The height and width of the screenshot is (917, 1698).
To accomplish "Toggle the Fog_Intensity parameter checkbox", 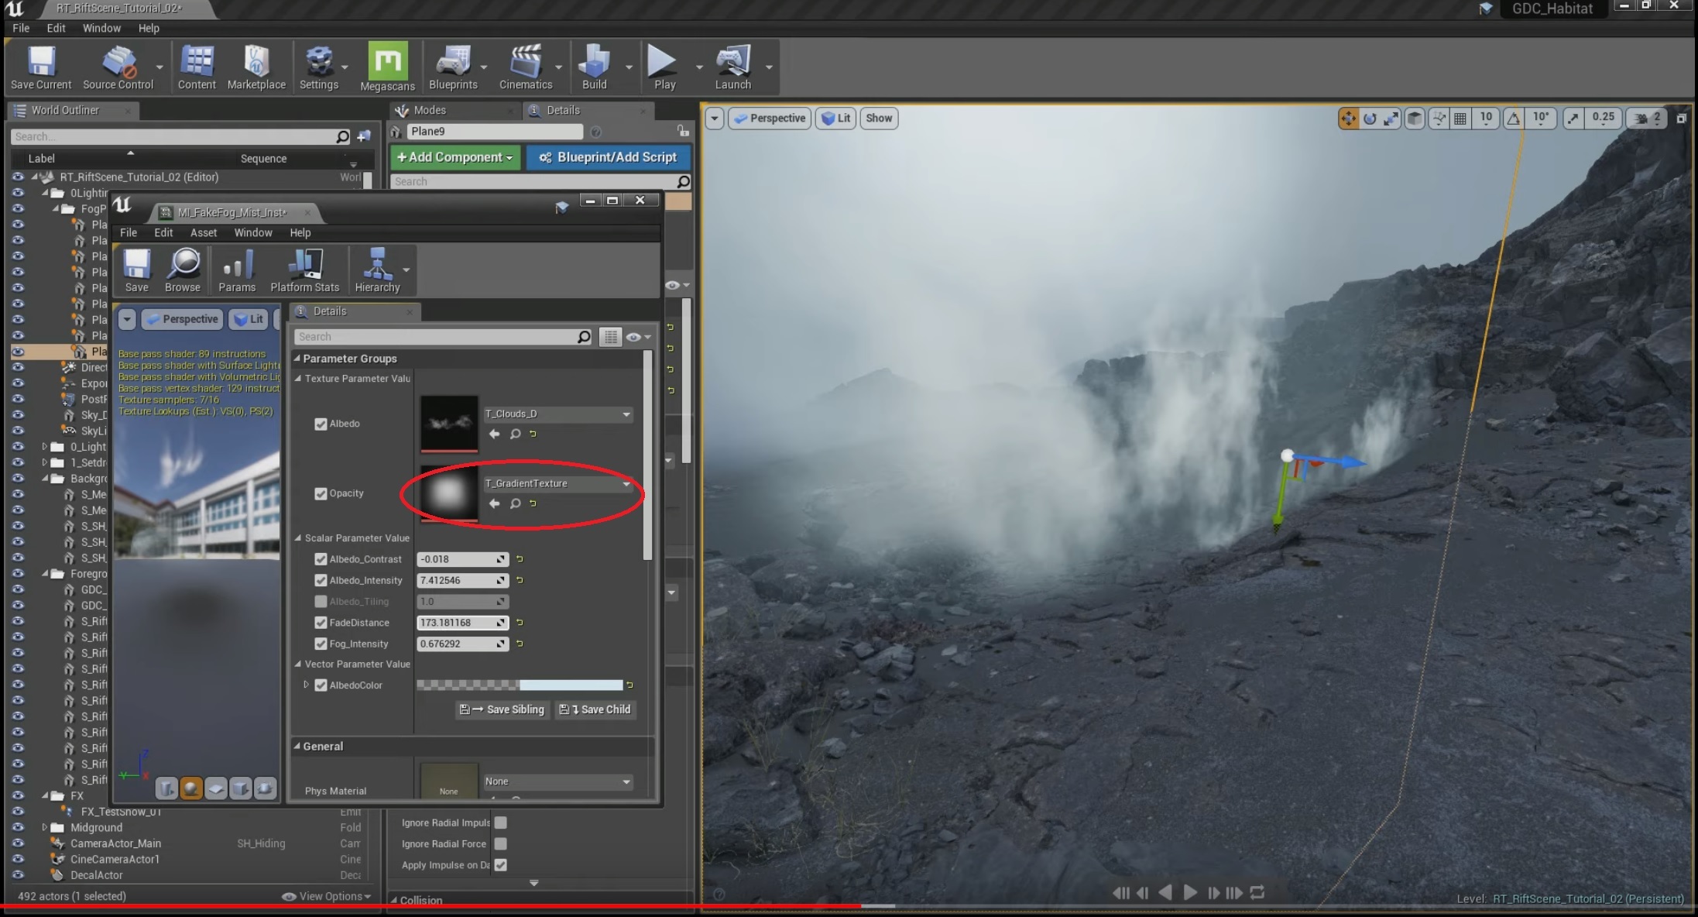I will click(321, 644).
